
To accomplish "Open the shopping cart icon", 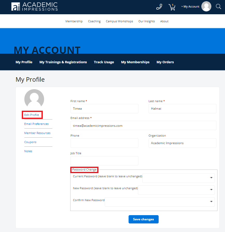I will click(172, 7).
